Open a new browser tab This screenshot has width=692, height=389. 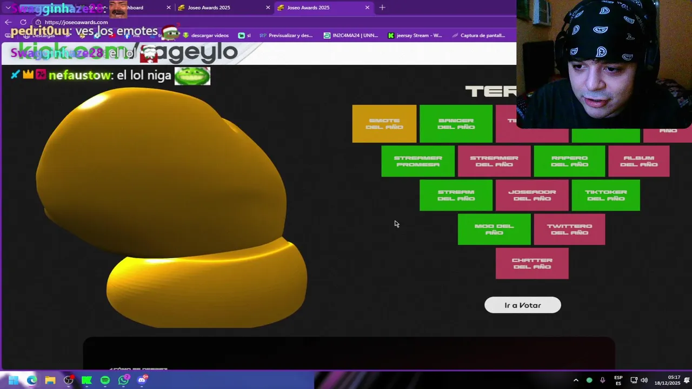[382, 8]
